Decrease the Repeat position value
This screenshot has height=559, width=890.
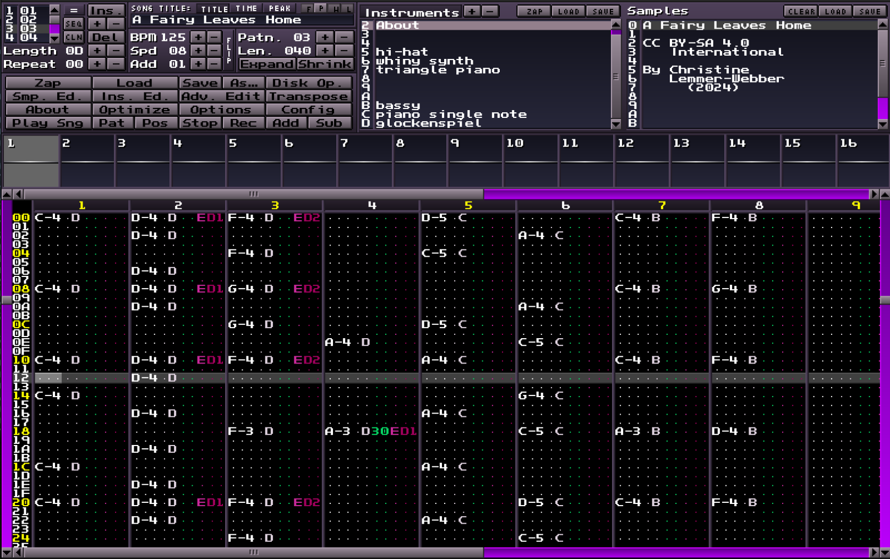point(115,64)
